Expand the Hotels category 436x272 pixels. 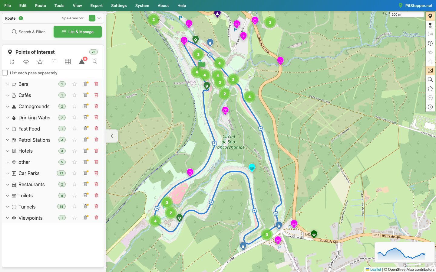[x=8, y=151]
